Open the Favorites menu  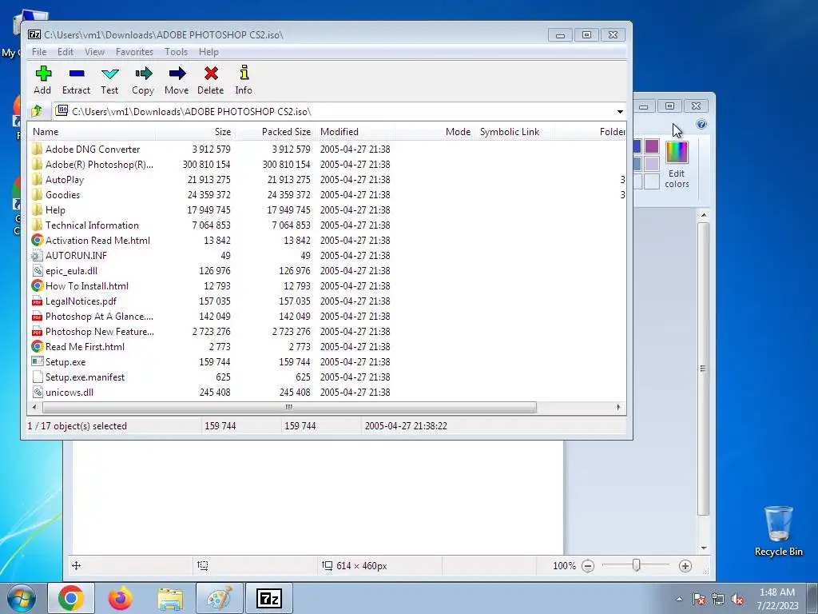pyautogui.click(x=134, y=52)
